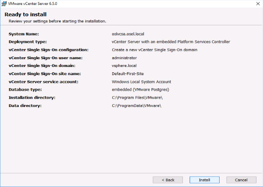Click the installation directory path
The image size is (263, 187).
click(137, 98)
